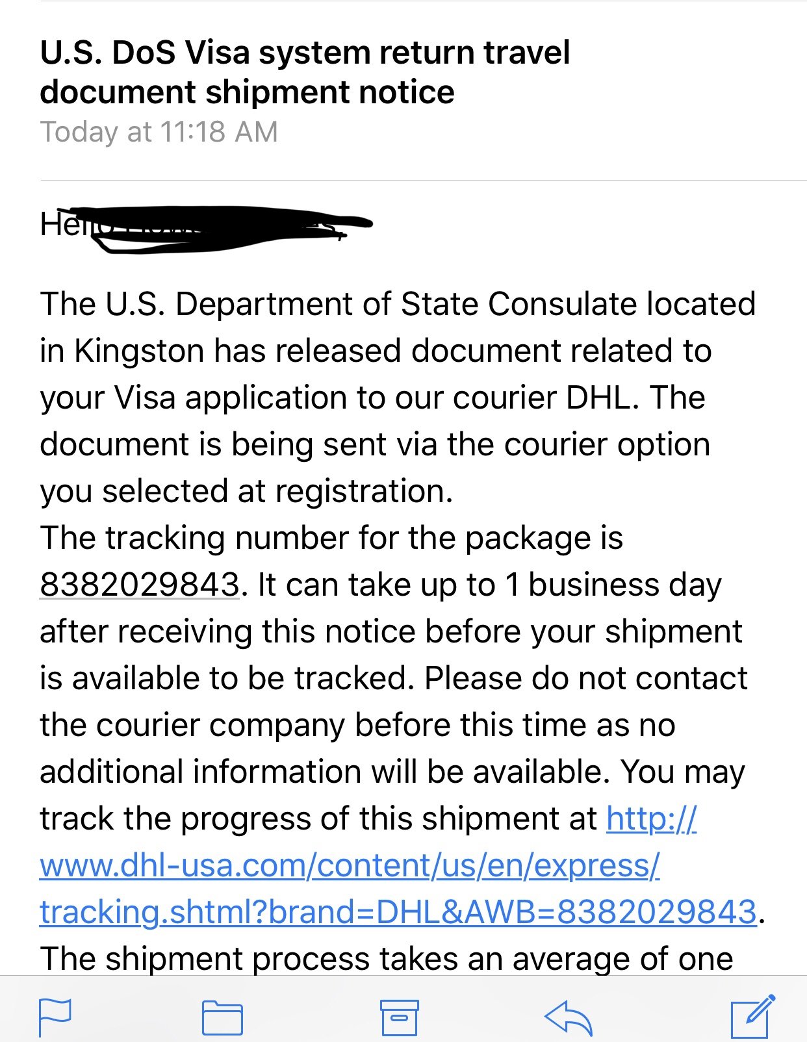Tap the reply arrow icon
The height and width of the screenshot is (1042, 807).
tap(569, 1017)
